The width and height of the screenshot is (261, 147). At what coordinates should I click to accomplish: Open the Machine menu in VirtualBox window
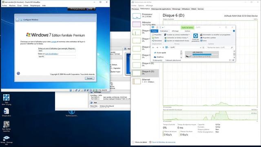[12, 5]
